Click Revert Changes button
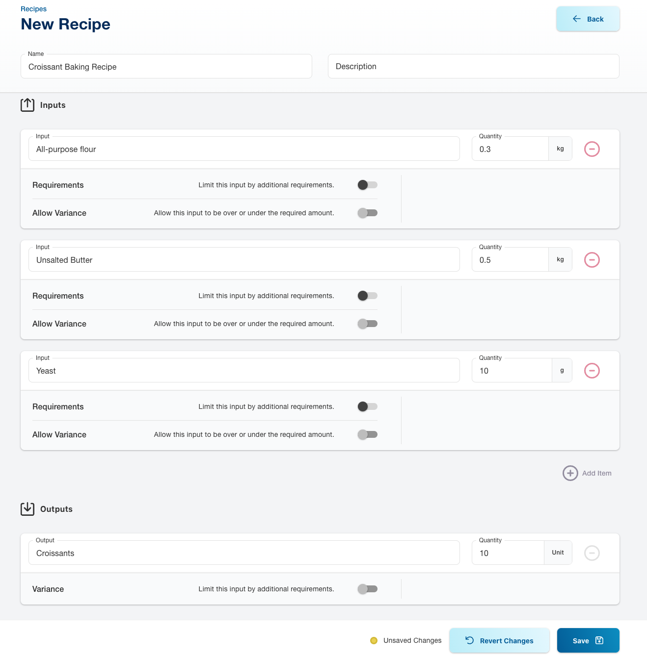 [x=499, y=640]
